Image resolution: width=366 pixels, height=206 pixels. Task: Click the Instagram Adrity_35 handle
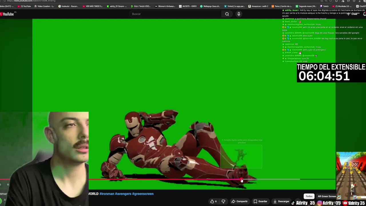coord(329,203)
